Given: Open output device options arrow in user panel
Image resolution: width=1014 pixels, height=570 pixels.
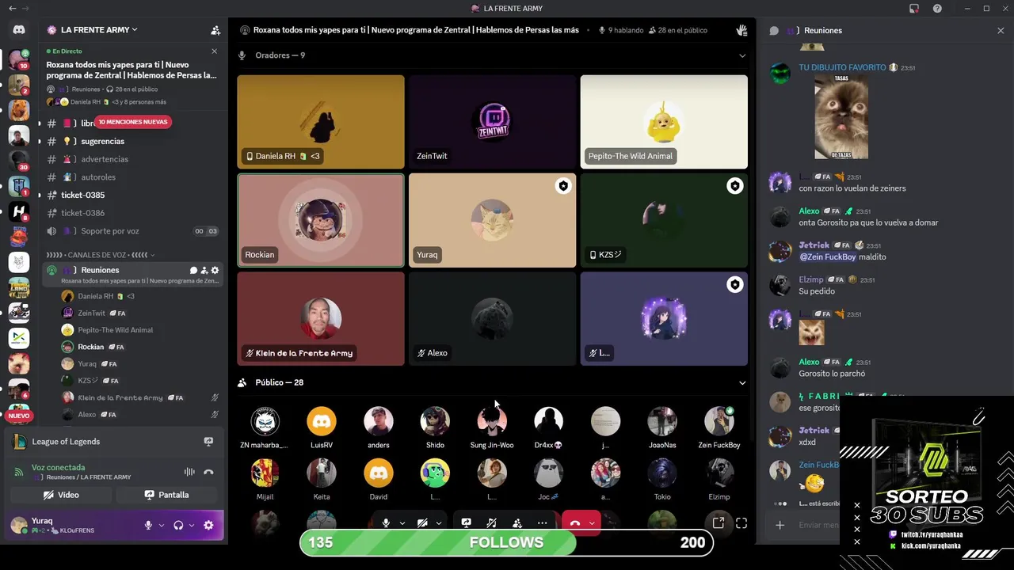Looking at the screenshot, I should coord(192,525).
